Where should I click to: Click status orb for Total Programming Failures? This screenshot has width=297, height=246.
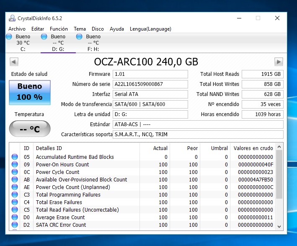click(x=15, y=194)
